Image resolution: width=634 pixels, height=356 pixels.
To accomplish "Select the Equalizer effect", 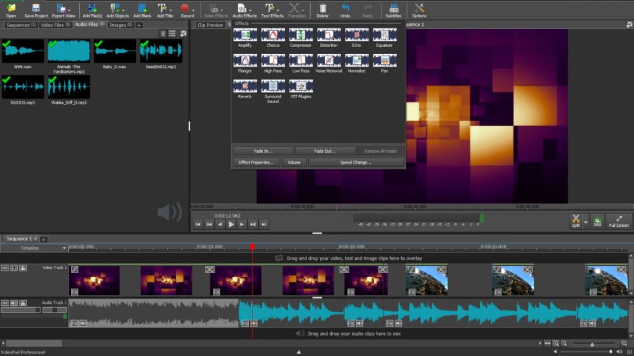I will [x=385, y=34].
